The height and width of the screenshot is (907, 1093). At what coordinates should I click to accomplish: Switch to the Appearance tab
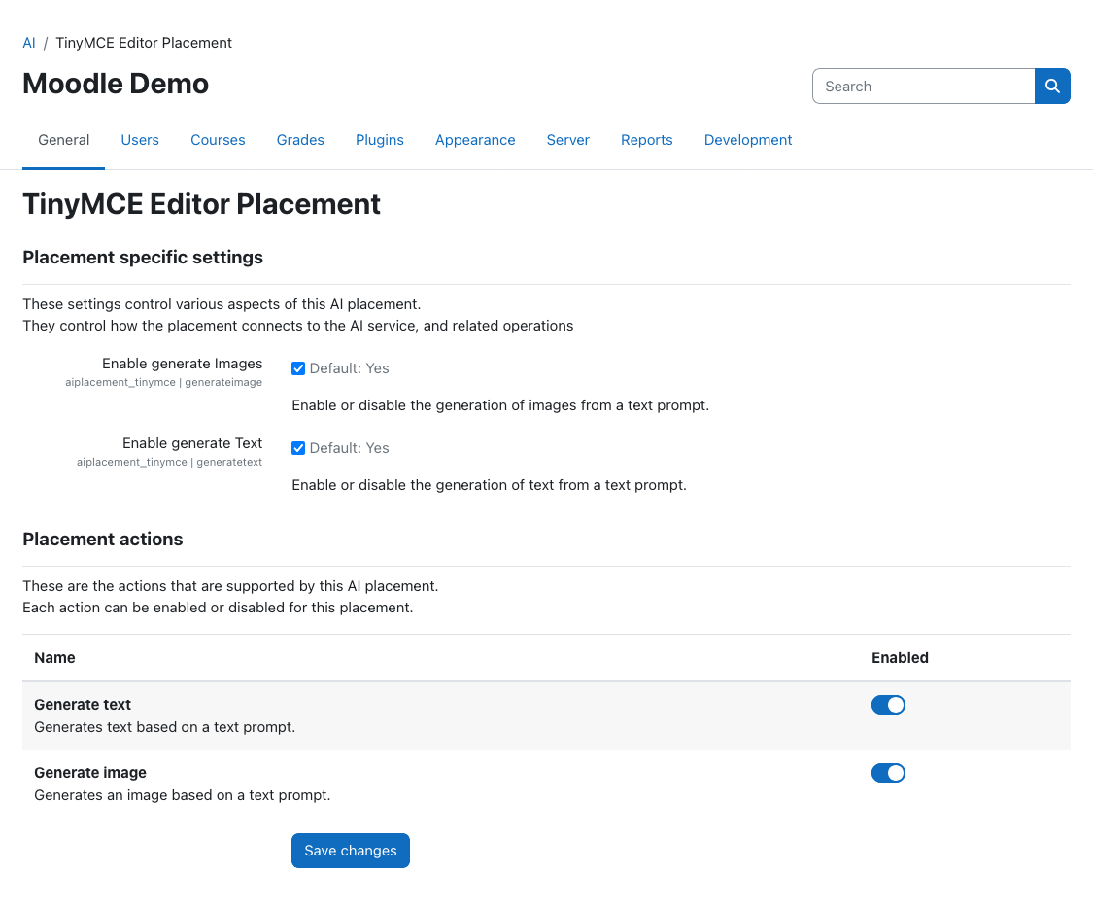(475, 140)
